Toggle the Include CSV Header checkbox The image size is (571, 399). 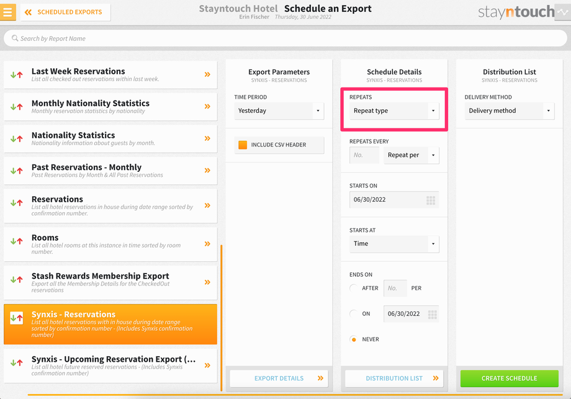(x=243, y=145)
